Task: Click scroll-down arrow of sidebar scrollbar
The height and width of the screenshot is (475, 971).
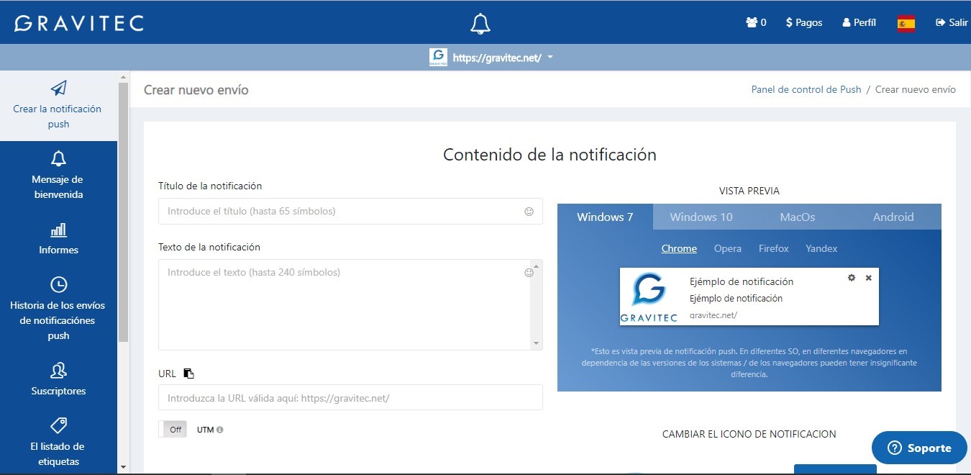Action: coord(123,467)
